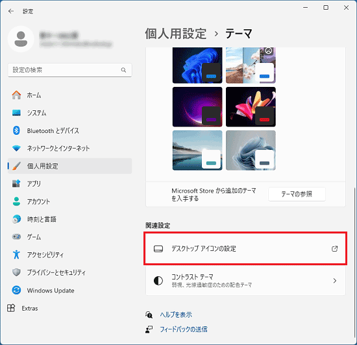Open ネットワークとインターネット settings
357x345 pixels.
pyautogui.click(x=70, y=149)
